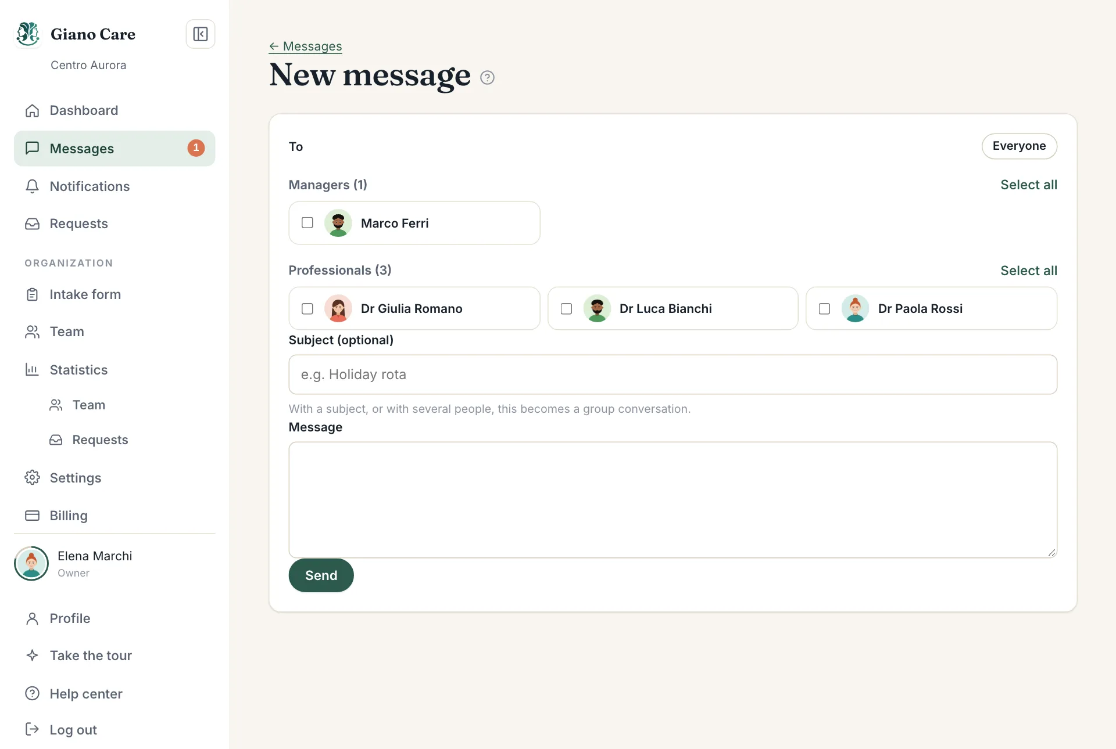Click Marco Ferri's avatar

tap(338, 223)
